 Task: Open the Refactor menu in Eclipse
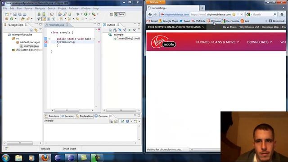point(73,9)
